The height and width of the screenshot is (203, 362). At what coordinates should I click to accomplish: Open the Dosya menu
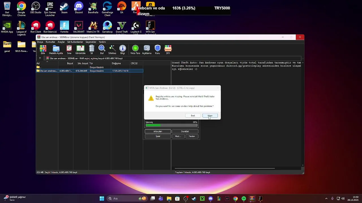click(x=40, y=42)
